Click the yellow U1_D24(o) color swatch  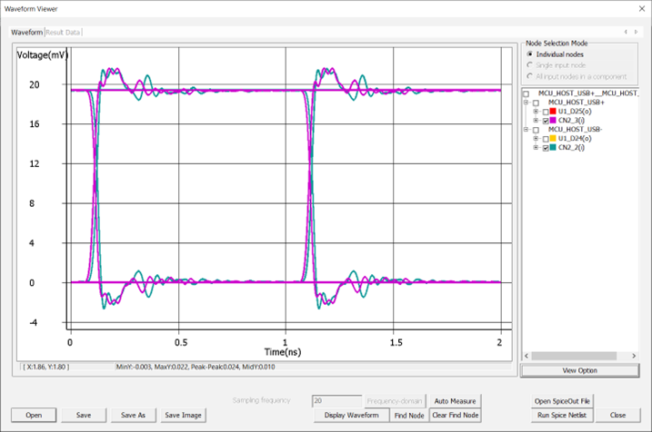(554, 139)
